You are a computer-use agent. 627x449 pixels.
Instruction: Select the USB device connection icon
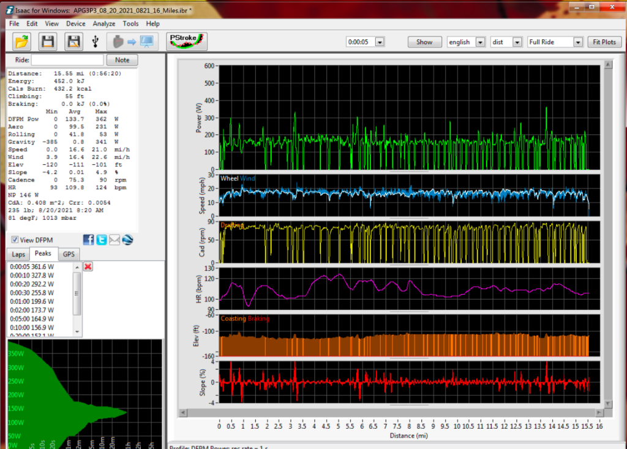click(96, 42)
